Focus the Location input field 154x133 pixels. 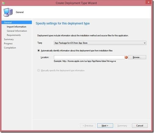[89, 57]
